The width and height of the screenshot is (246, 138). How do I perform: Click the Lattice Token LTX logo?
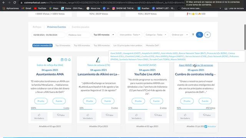point(98,60)
